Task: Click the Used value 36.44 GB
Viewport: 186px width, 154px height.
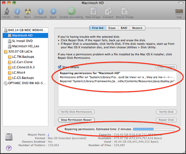Action: [136, 142]
